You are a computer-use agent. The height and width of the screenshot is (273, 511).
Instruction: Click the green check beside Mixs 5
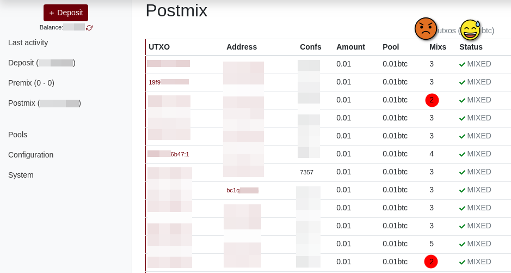pyautogui.click(x=462, y=244)
